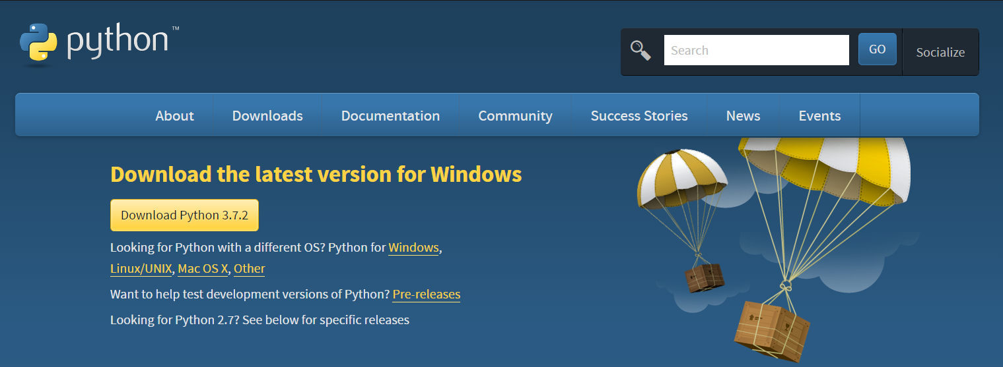Image resolution: width=1003 pixels, height=367 pixels.
Task: Open the Events menu
Action: pos(819,115)
